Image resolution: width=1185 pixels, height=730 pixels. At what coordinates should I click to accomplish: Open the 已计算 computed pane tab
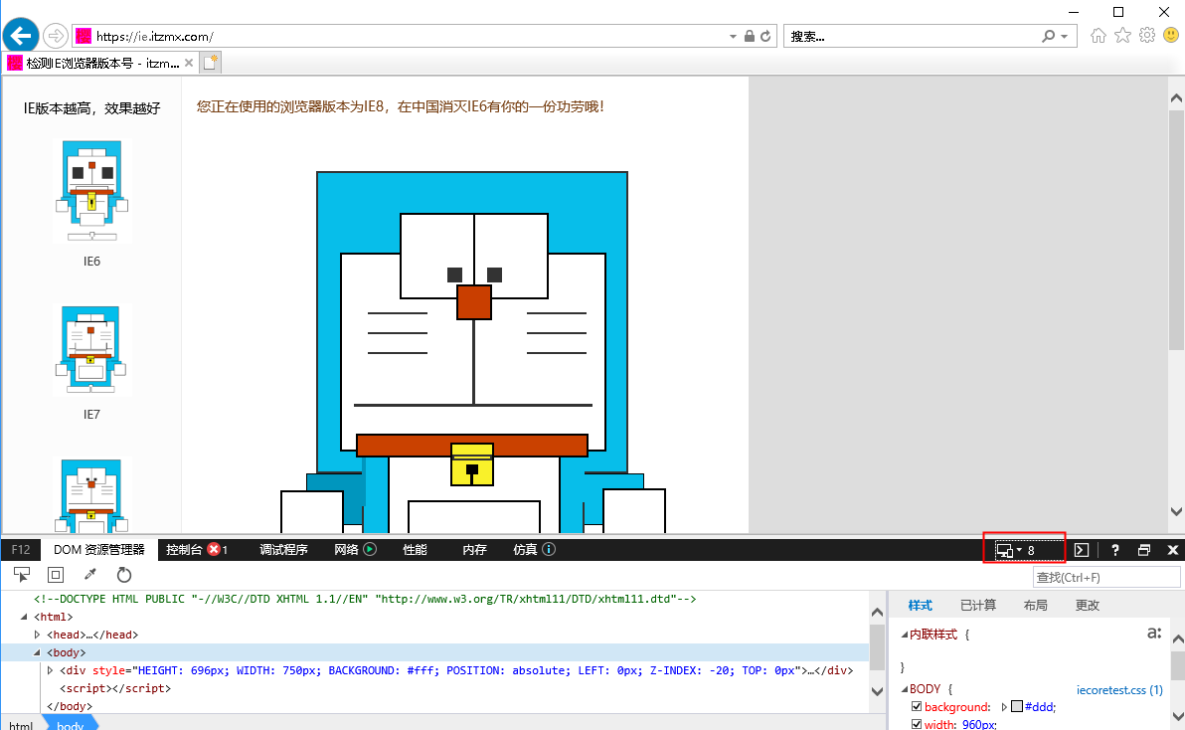pos(978,606)
